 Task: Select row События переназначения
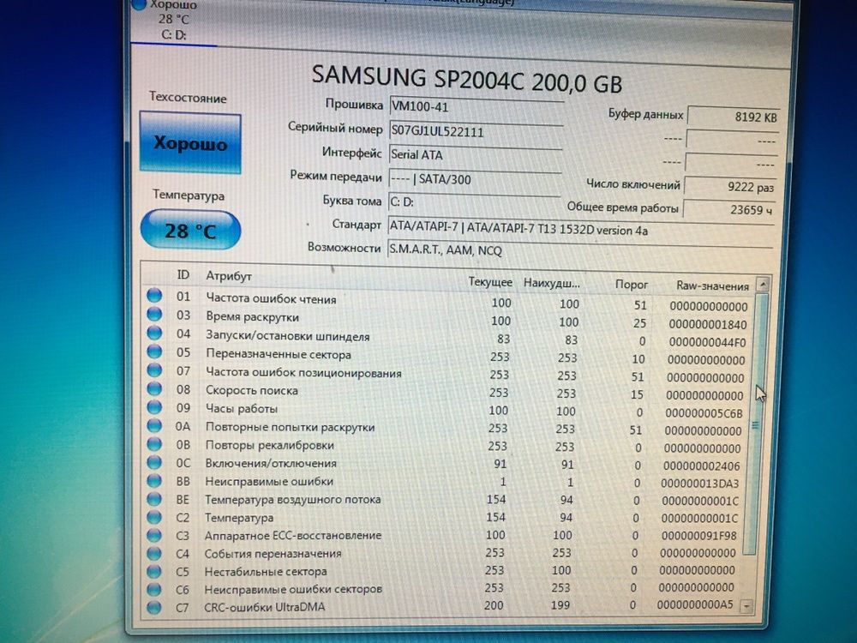click(x=443, y=553)
